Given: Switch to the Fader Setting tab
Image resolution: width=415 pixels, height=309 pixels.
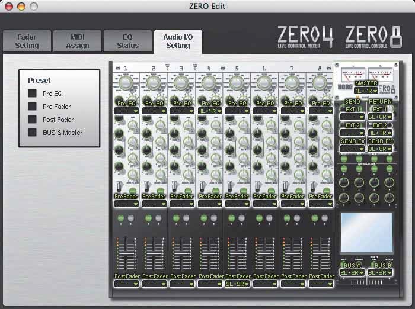Looking at the screenshot, I should [x=27, y=41].
